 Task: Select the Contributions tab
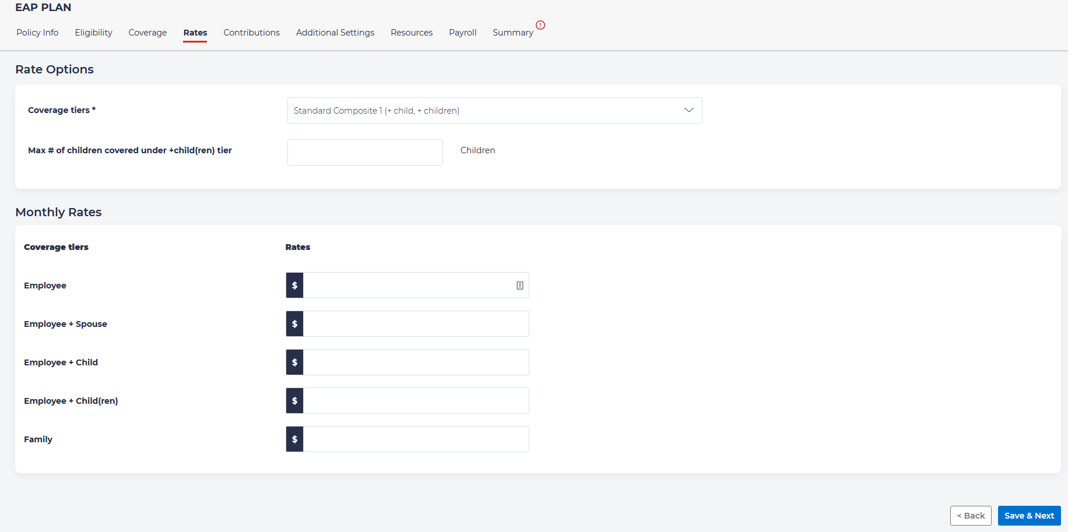(x=251, y=33)
